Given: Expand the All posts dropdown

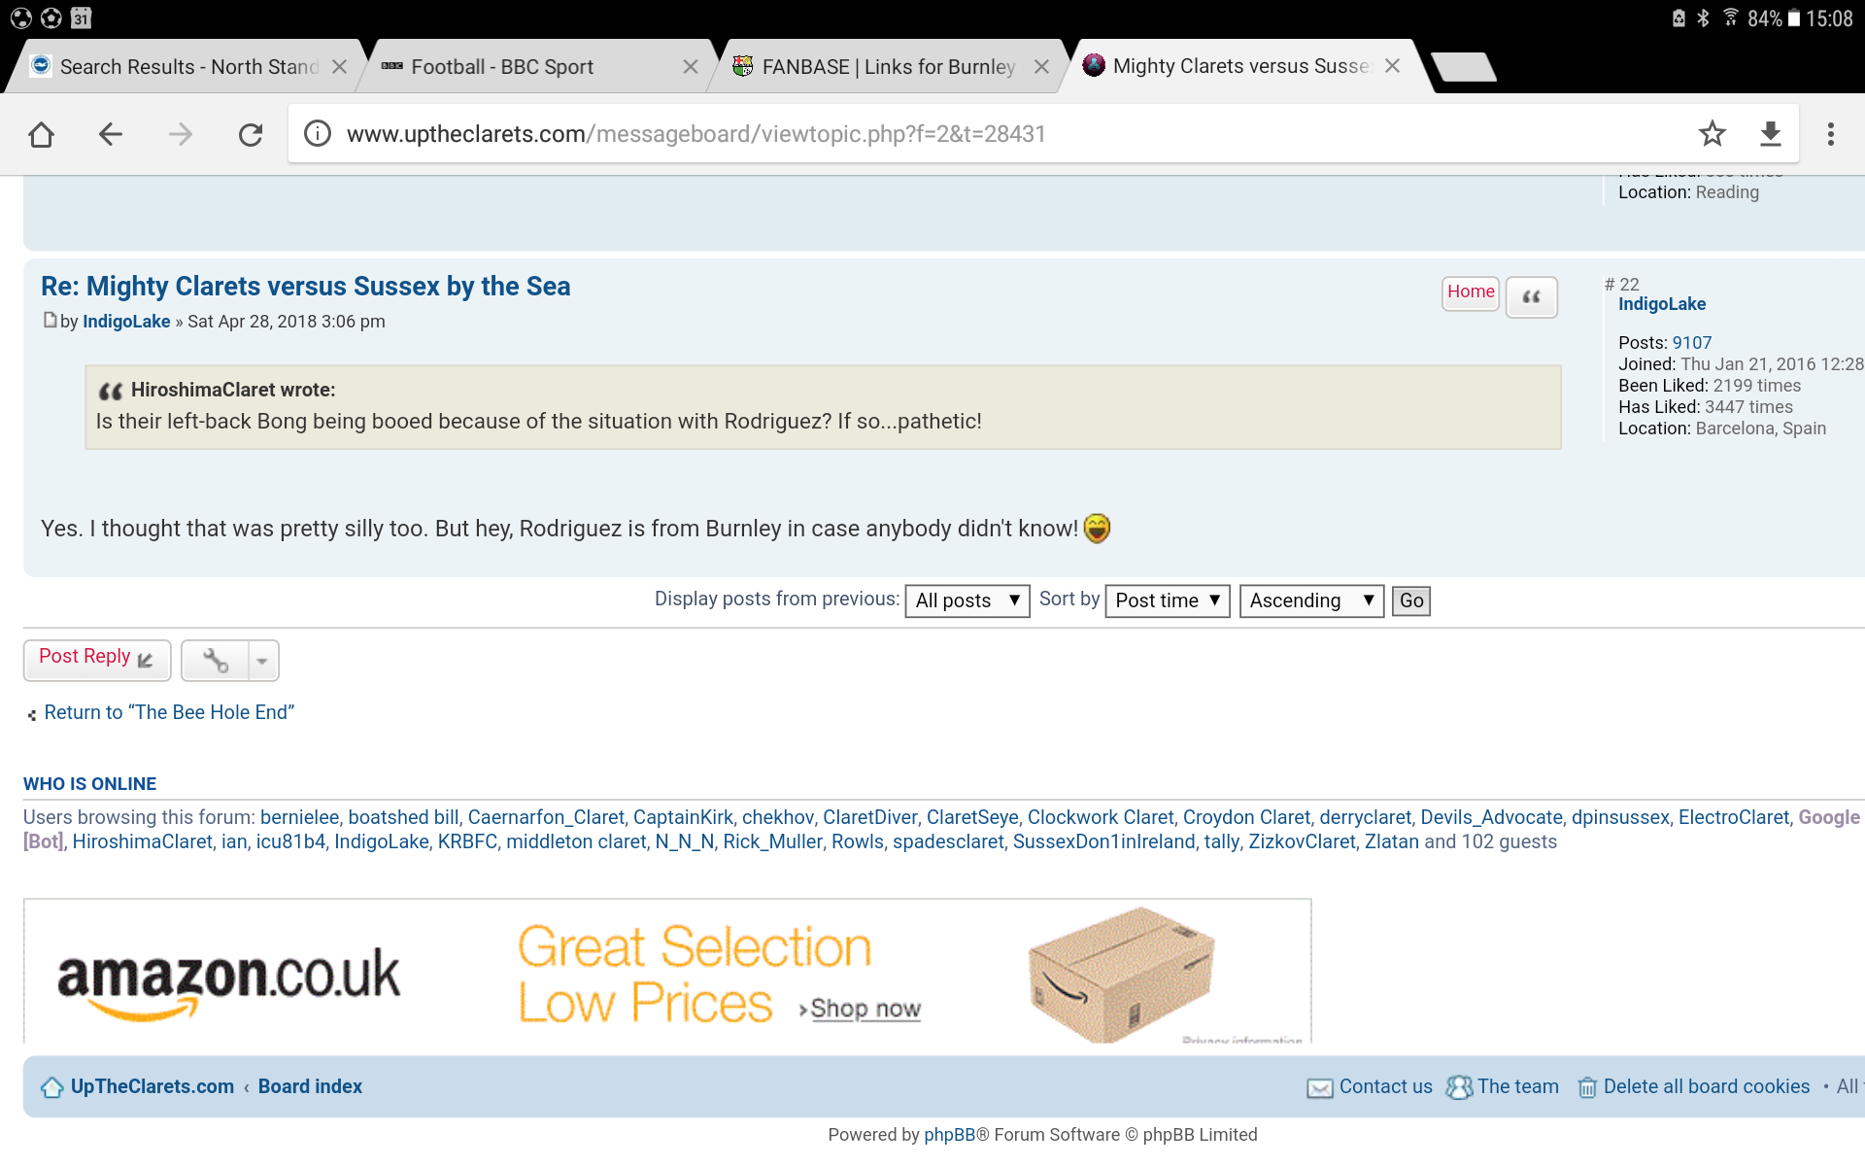Looking at the screenshot, I should pos(966,600).
